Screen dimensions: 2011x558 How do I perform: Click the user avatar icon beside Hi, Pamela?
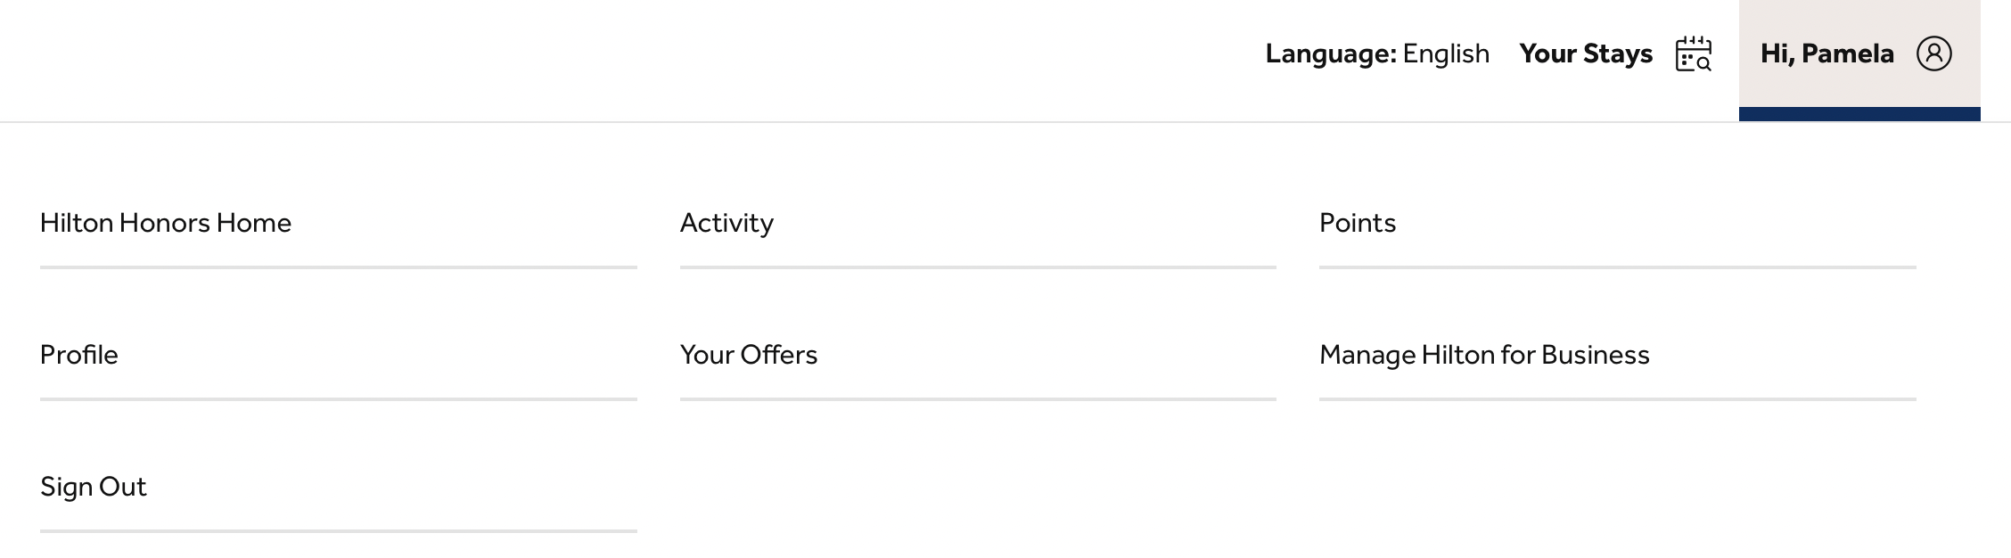pos(1933,54)
